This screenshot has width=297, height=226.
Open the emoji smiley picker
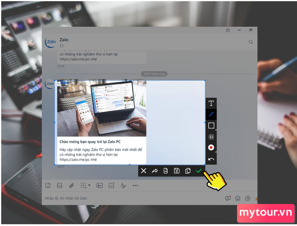[238, 198]
